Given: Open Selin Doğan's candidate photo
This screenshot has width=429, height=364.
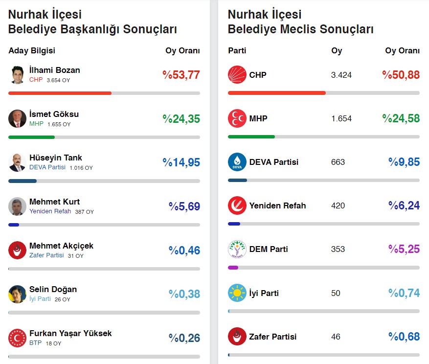Looking at the screenshot, I should pos(17,294).
